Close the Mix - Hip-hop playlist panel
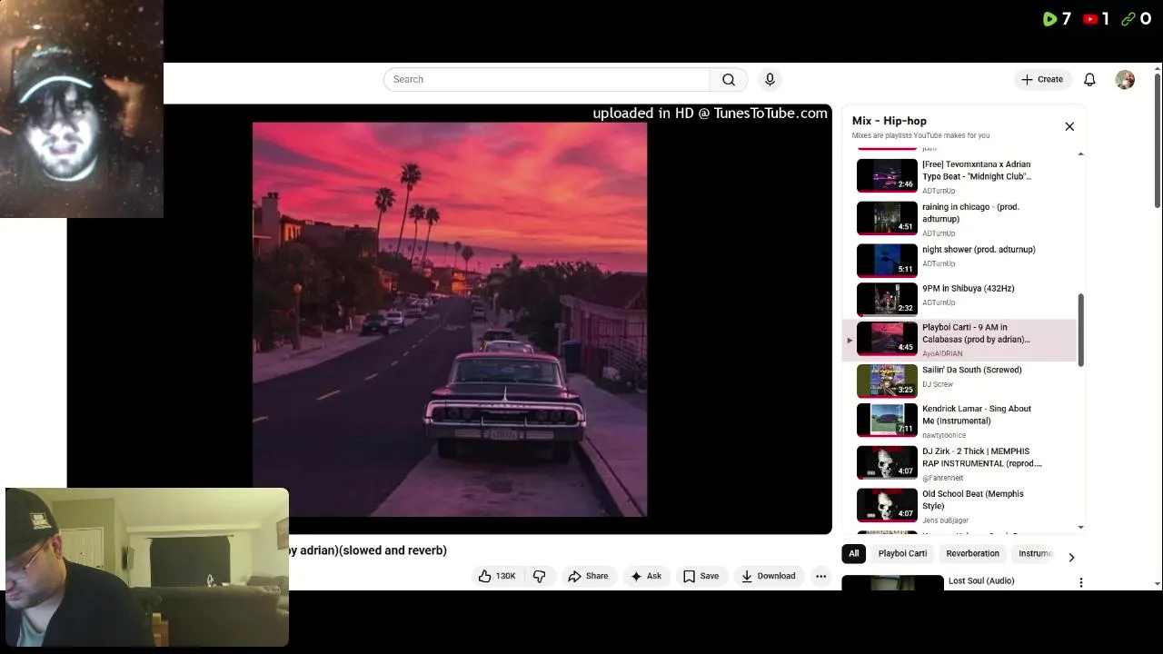 point(1069,126)
